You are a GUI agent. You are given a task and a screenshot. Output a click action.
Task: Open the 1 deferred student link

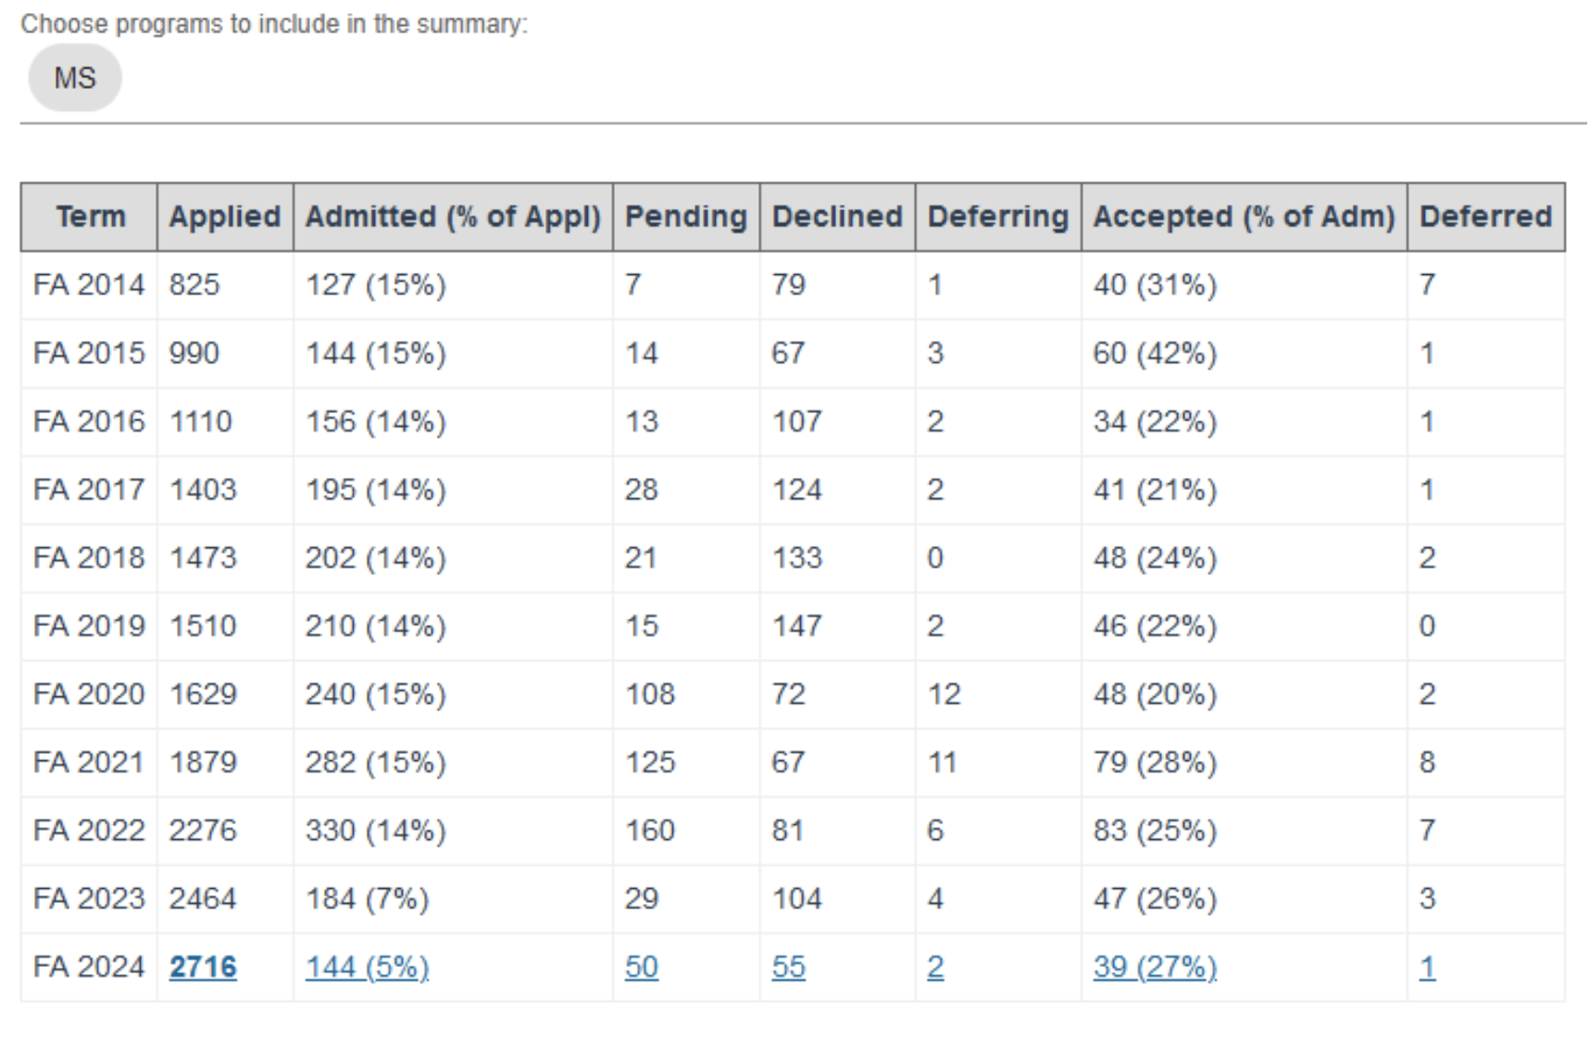tap(1427, 966)
